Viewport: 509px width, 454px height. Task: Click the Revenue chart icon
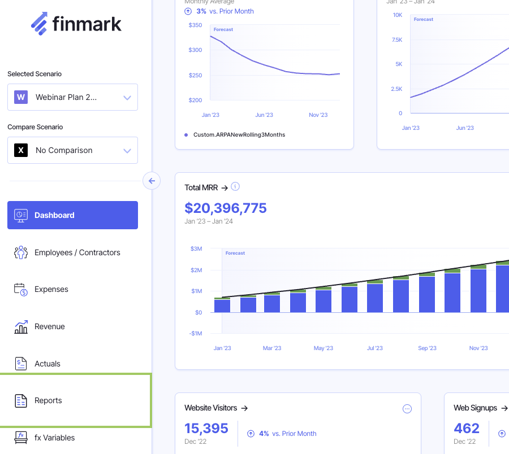click(x=21, y=326)
